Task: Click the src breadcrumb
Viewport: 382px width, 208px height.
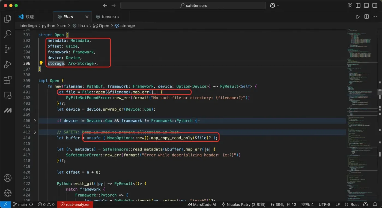Action: (63, 26)
